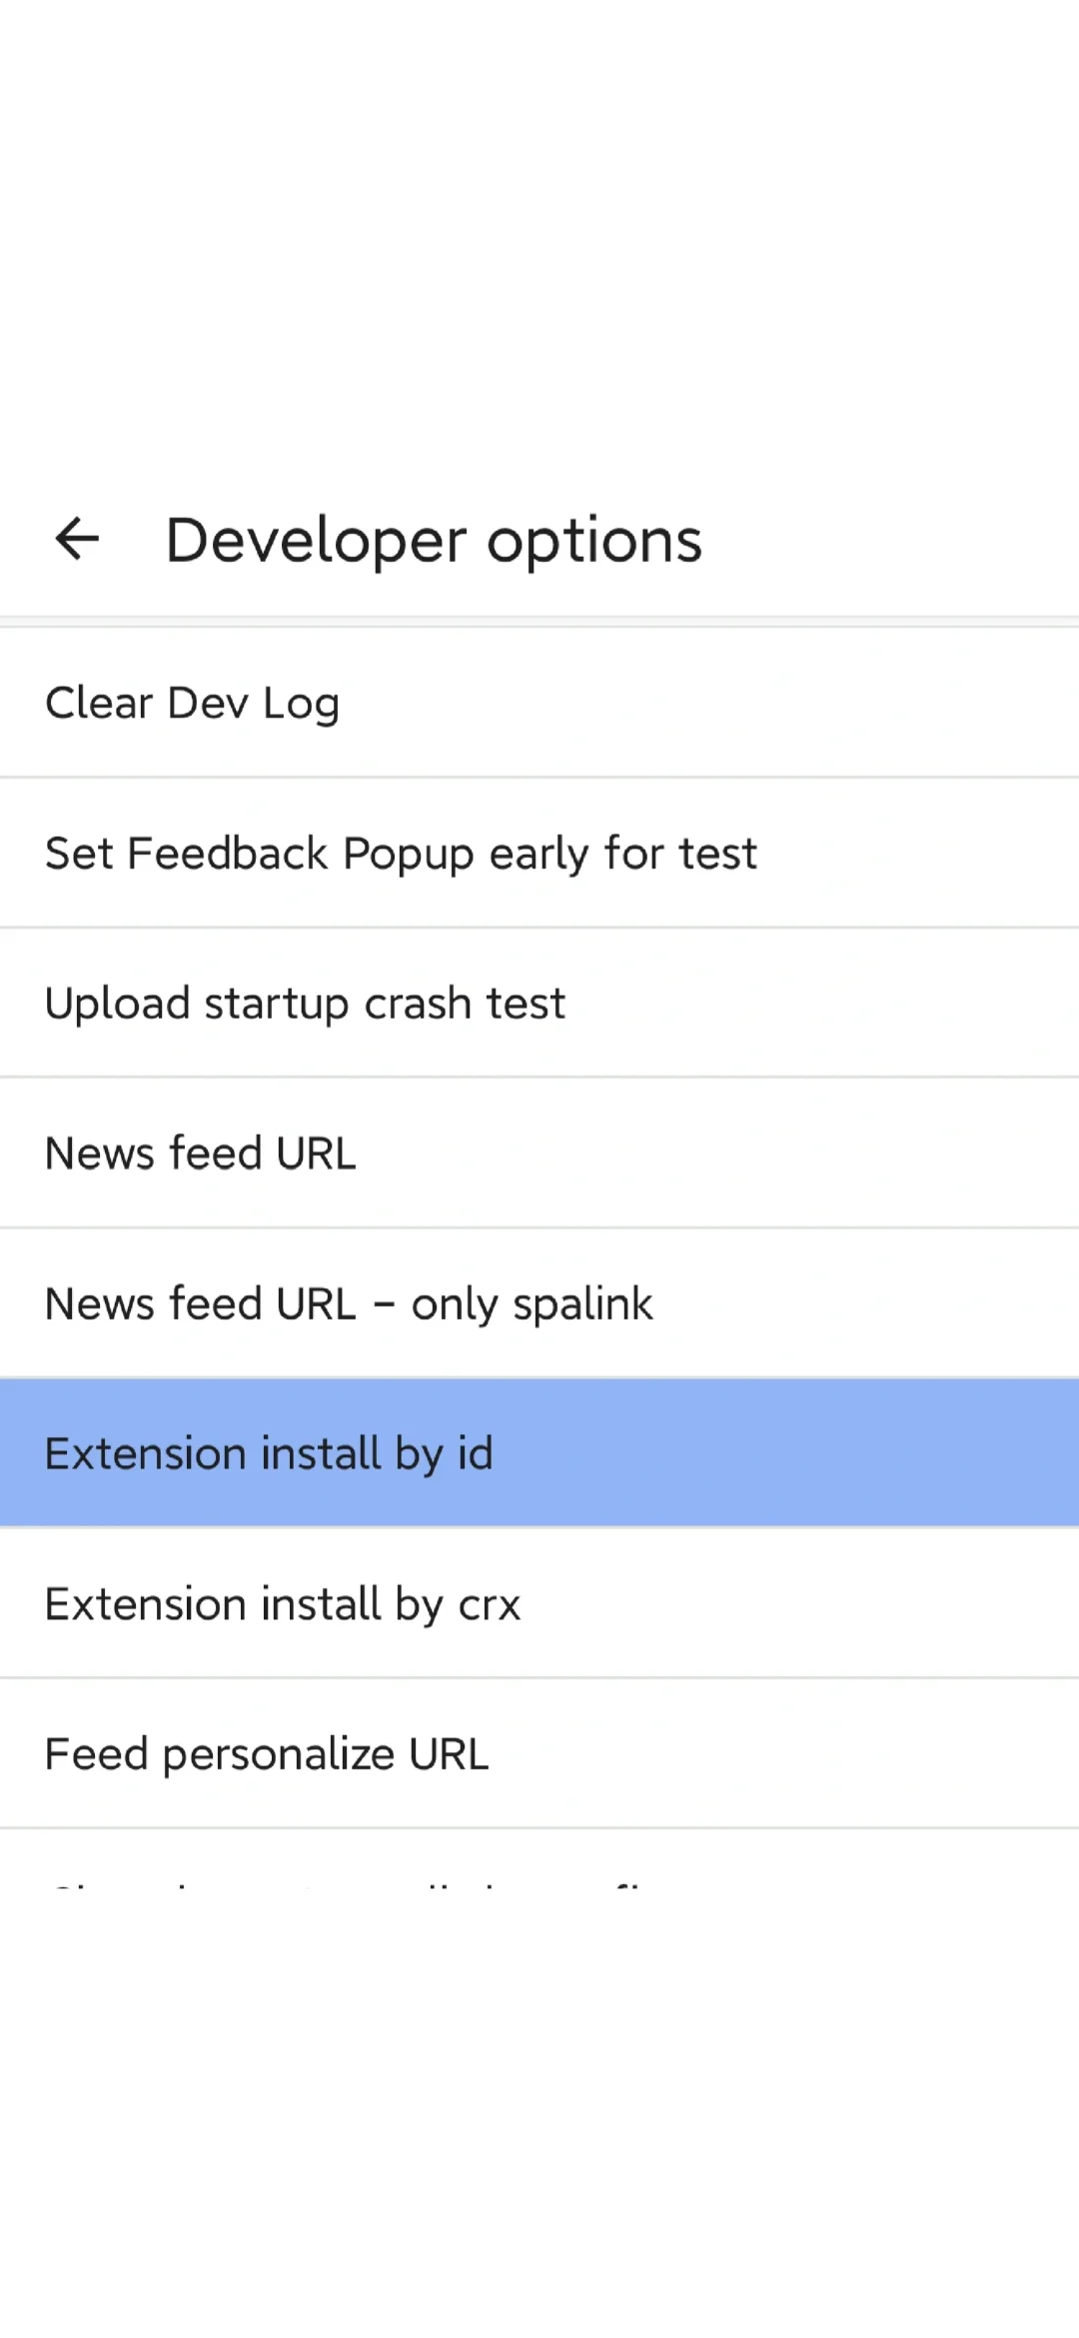Tap Feed personalize URL option
This screenshot has height=2338, width=1079.
tap(539, 1753)
